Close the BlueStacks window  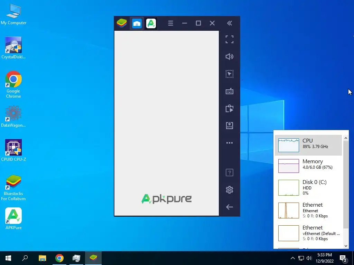point(212,23)
